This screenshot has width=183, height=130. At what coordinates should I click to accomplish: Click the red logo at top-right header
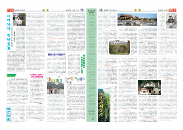tap(173, 10)
